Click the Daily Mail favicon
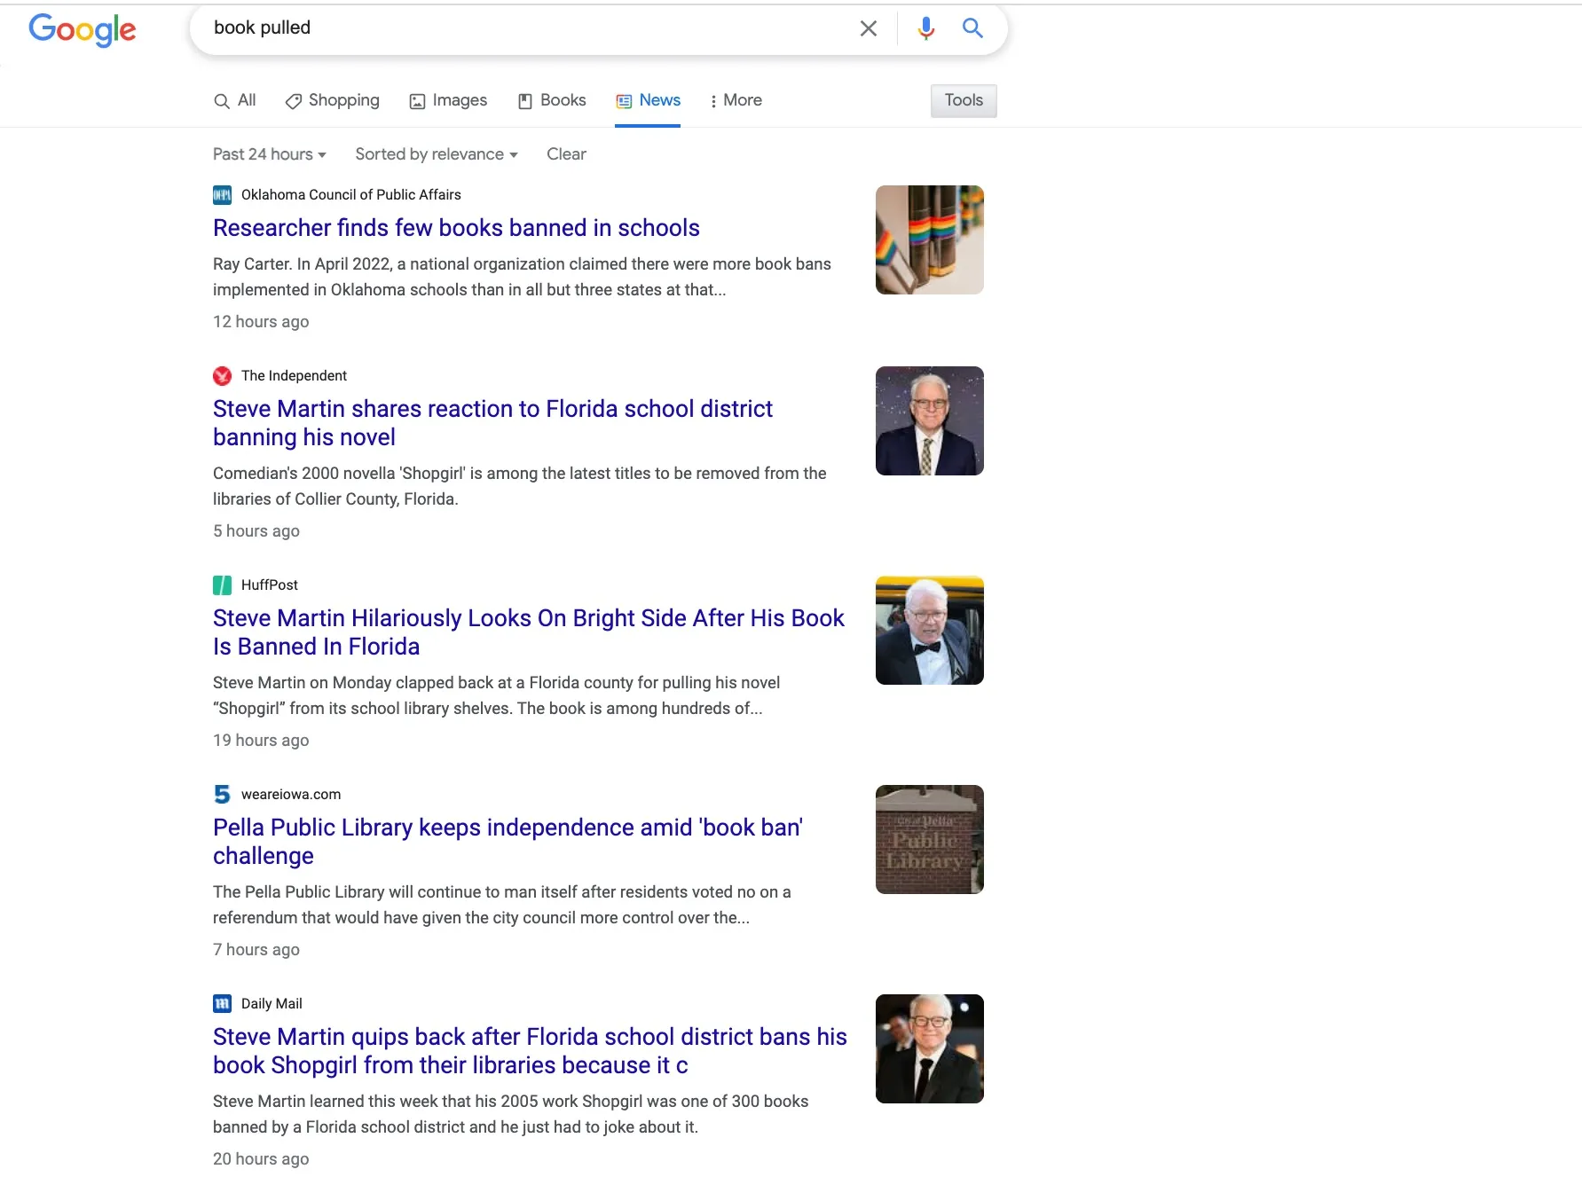Image resolution: width=1582 pixels, height=1185 pixels. point(222,1003)
